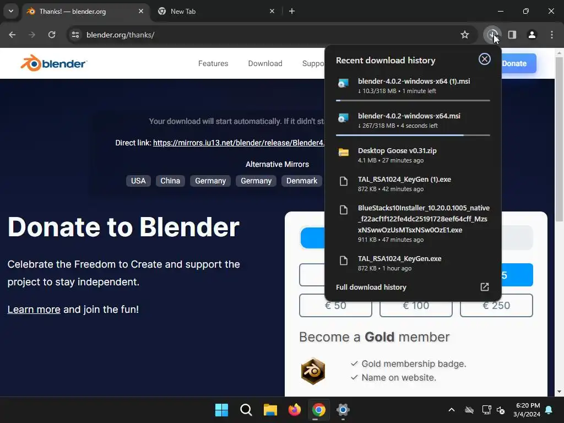
Task: Follow the Learn more link
Action: point(34,310)
